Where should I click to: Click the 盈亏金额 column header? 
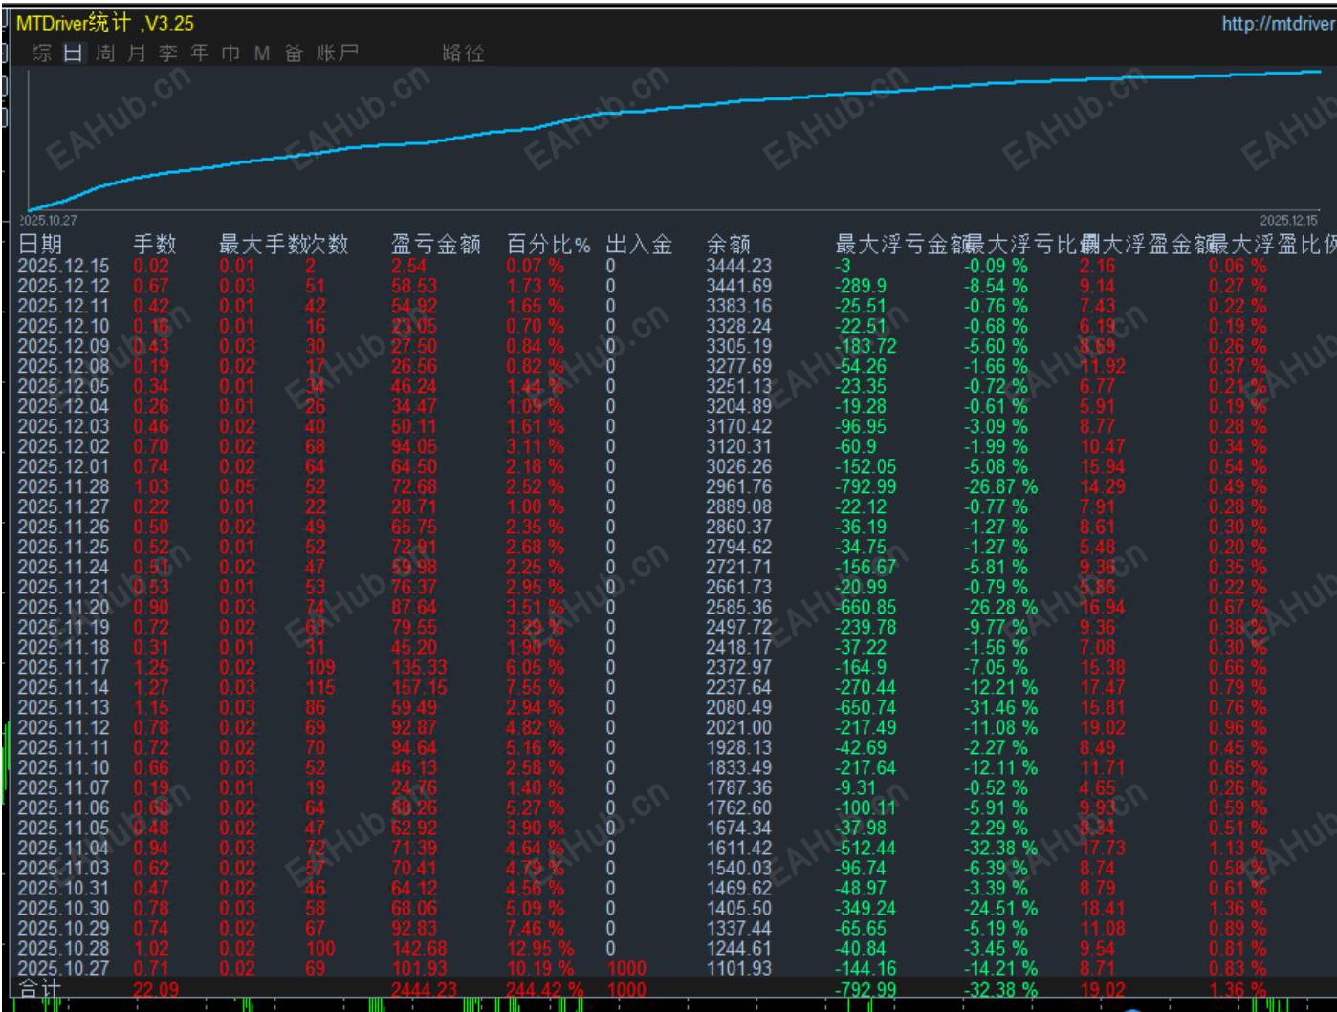point(436,245)
